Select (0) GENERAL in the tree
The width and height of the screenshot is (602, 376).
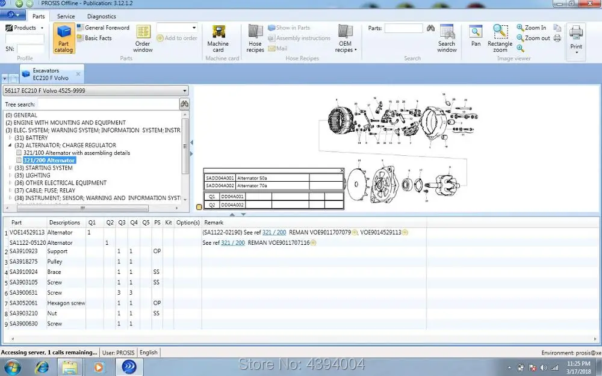point(21,115)
